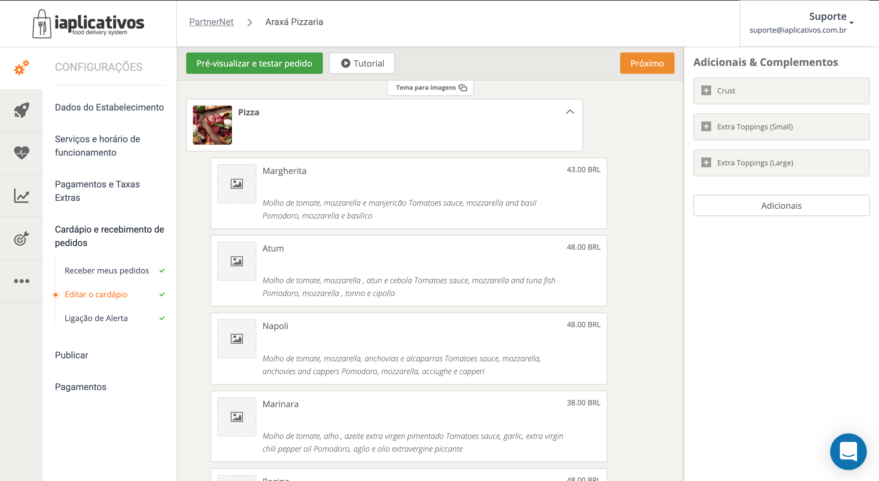The image size is (879, 481).
Task: Open the chat support bubble
Action: click(848, 451)
